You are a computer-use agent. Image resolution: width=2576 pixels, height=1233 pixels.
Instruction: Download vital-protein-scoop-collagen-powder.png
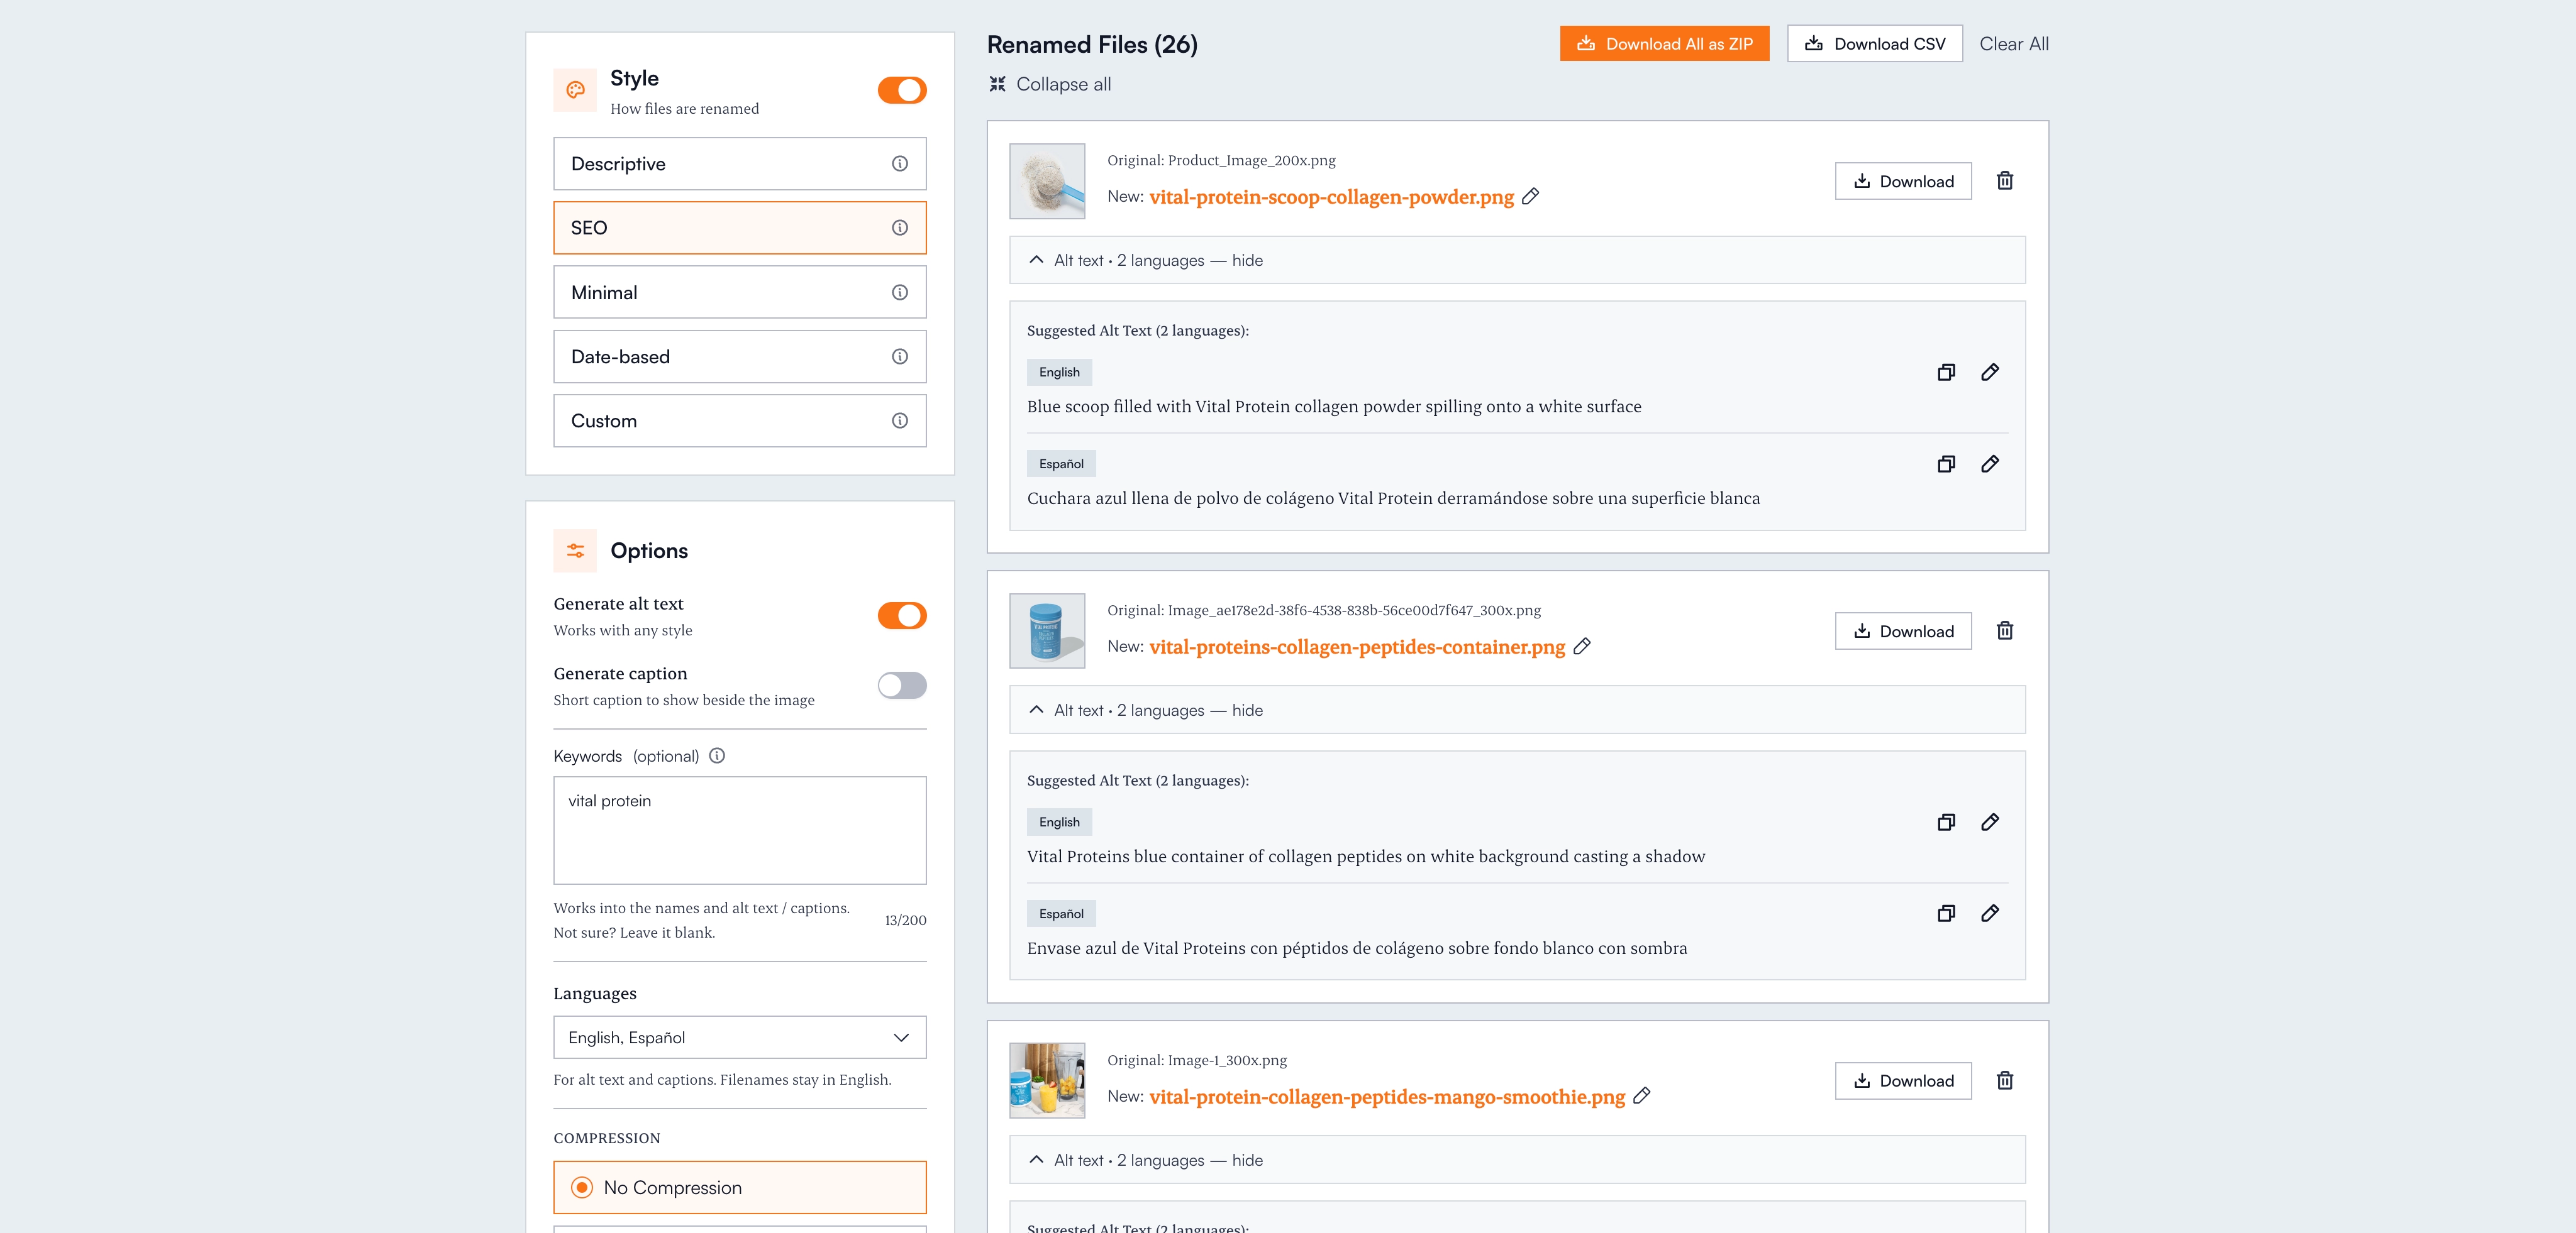click(1903, 181)
